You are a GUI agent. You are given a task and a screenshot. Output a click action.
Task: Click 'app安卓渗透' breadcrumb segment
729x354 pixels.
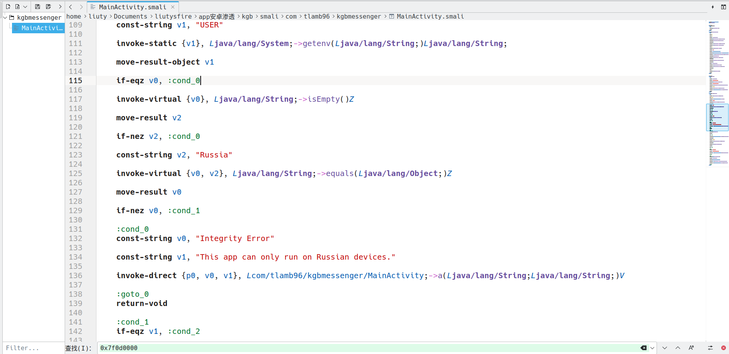click(x=217, y=16)
